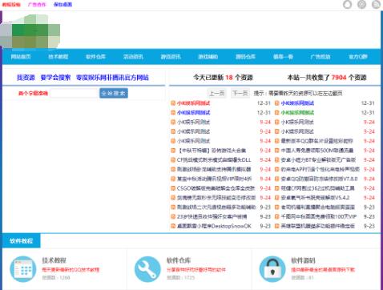Open 源码仓库 in the navigation bar

(245, 57)
